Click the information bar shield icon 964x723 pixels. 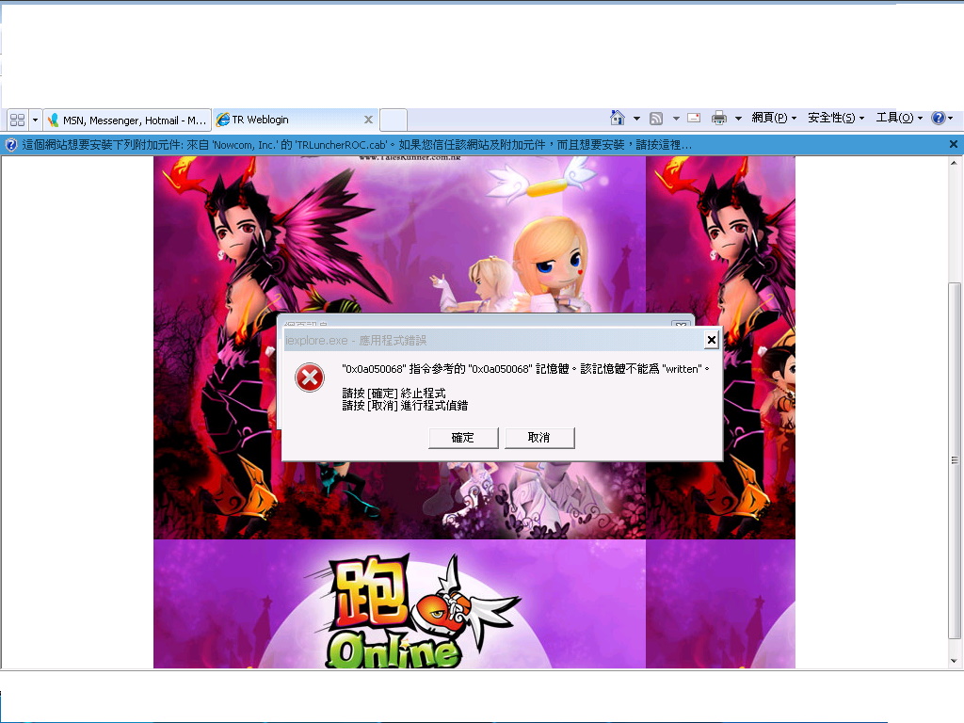click(x=11, y=144)
